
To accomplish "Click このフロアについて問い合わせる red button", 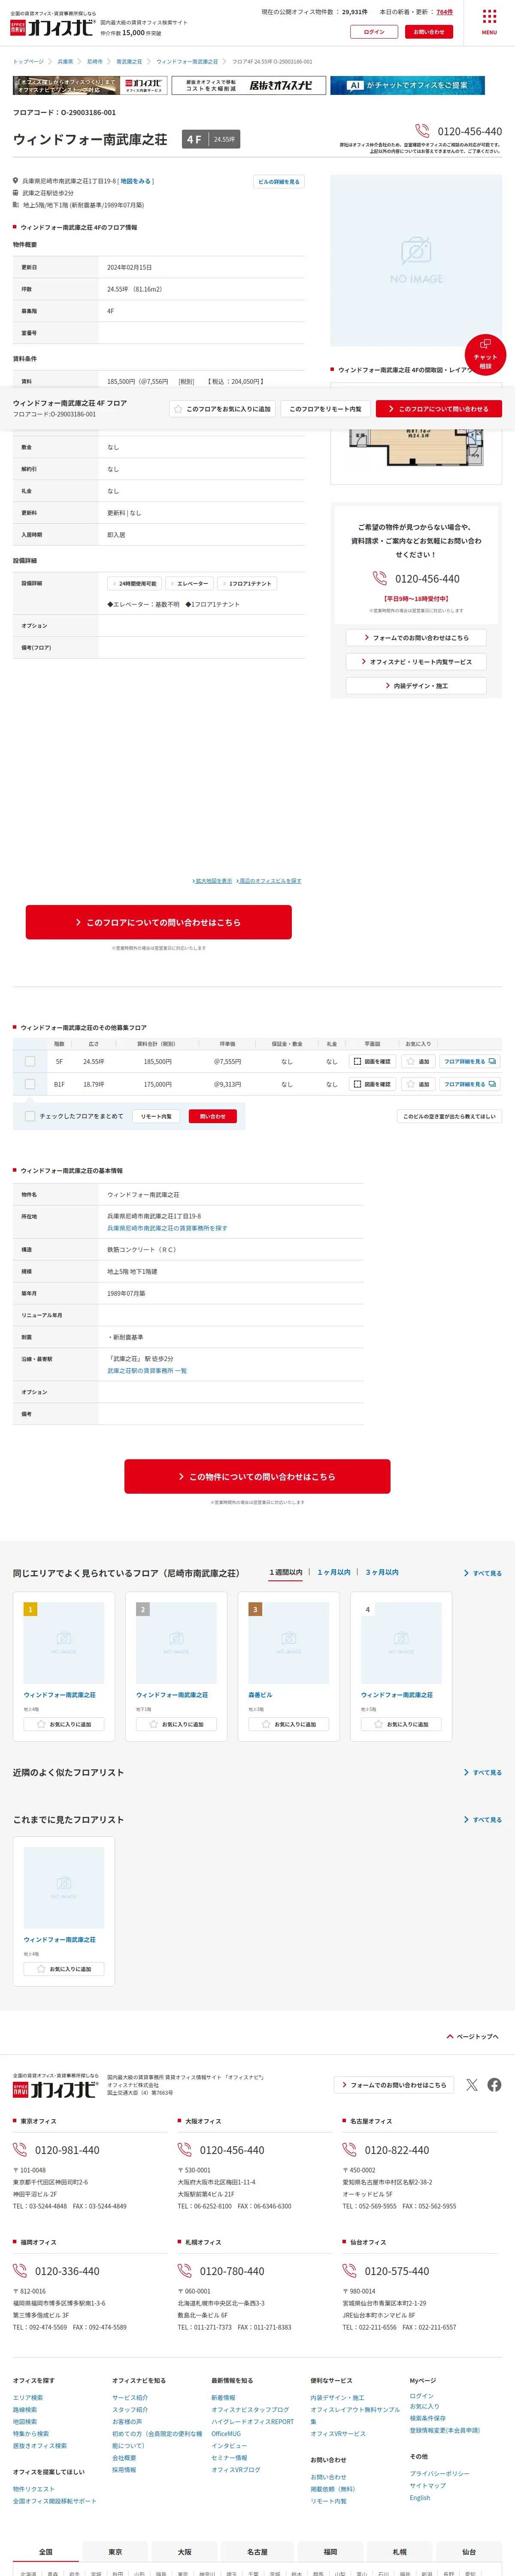I will pos(439,409).
